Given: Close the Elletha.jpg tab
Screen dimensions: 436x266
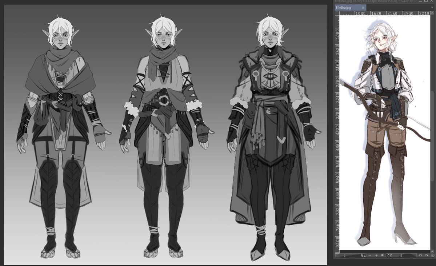Looking at the screenshot, I should [x=363, y=8].
